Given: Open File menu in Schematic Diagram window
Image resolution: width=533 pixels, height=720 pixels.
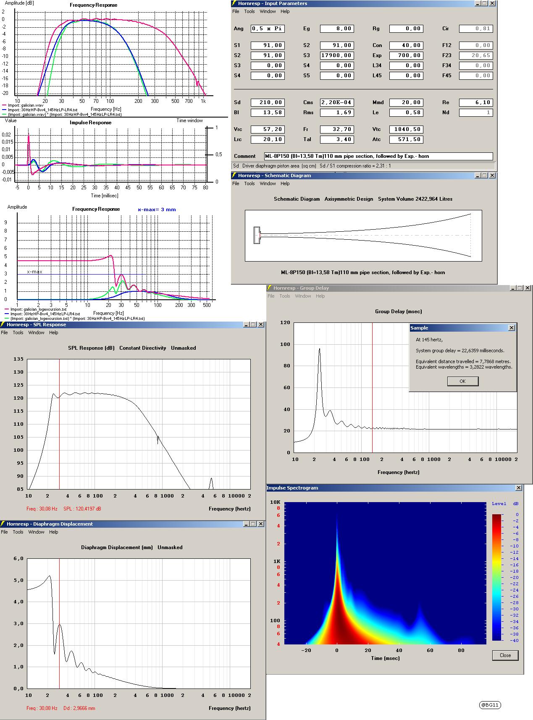Looking at the screenshot, I should 236,183.
